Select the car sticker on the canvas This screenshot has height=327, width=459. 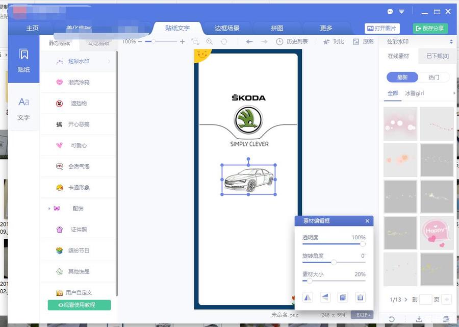248,180
